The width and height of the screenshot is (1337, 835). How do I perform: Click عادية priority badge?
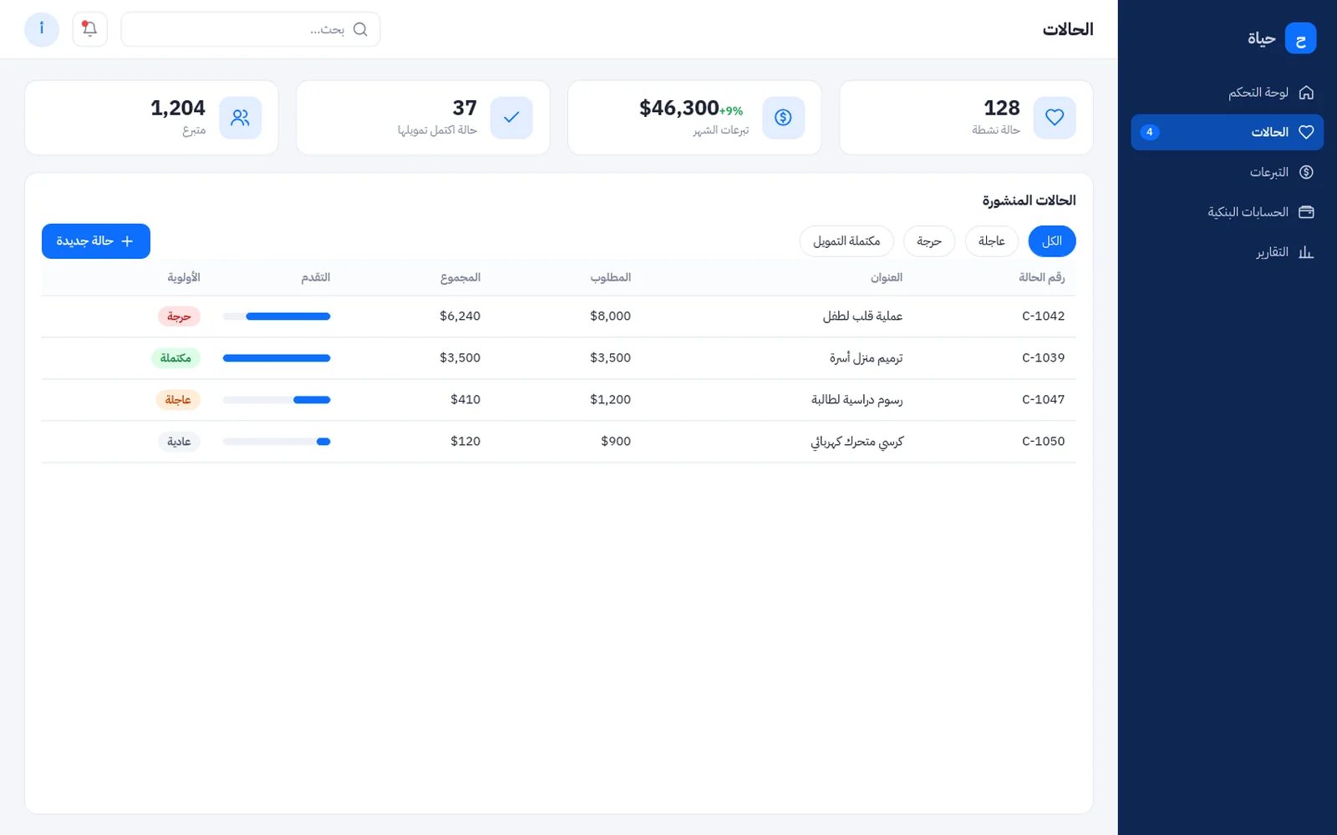point(179,442)
